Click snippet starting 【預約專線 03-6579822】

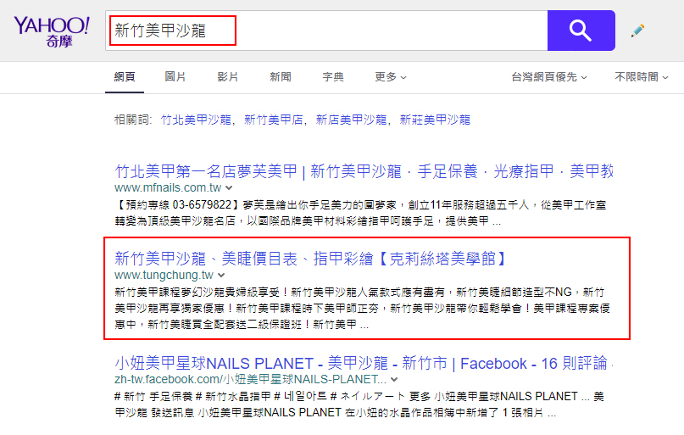click(360, 213)
